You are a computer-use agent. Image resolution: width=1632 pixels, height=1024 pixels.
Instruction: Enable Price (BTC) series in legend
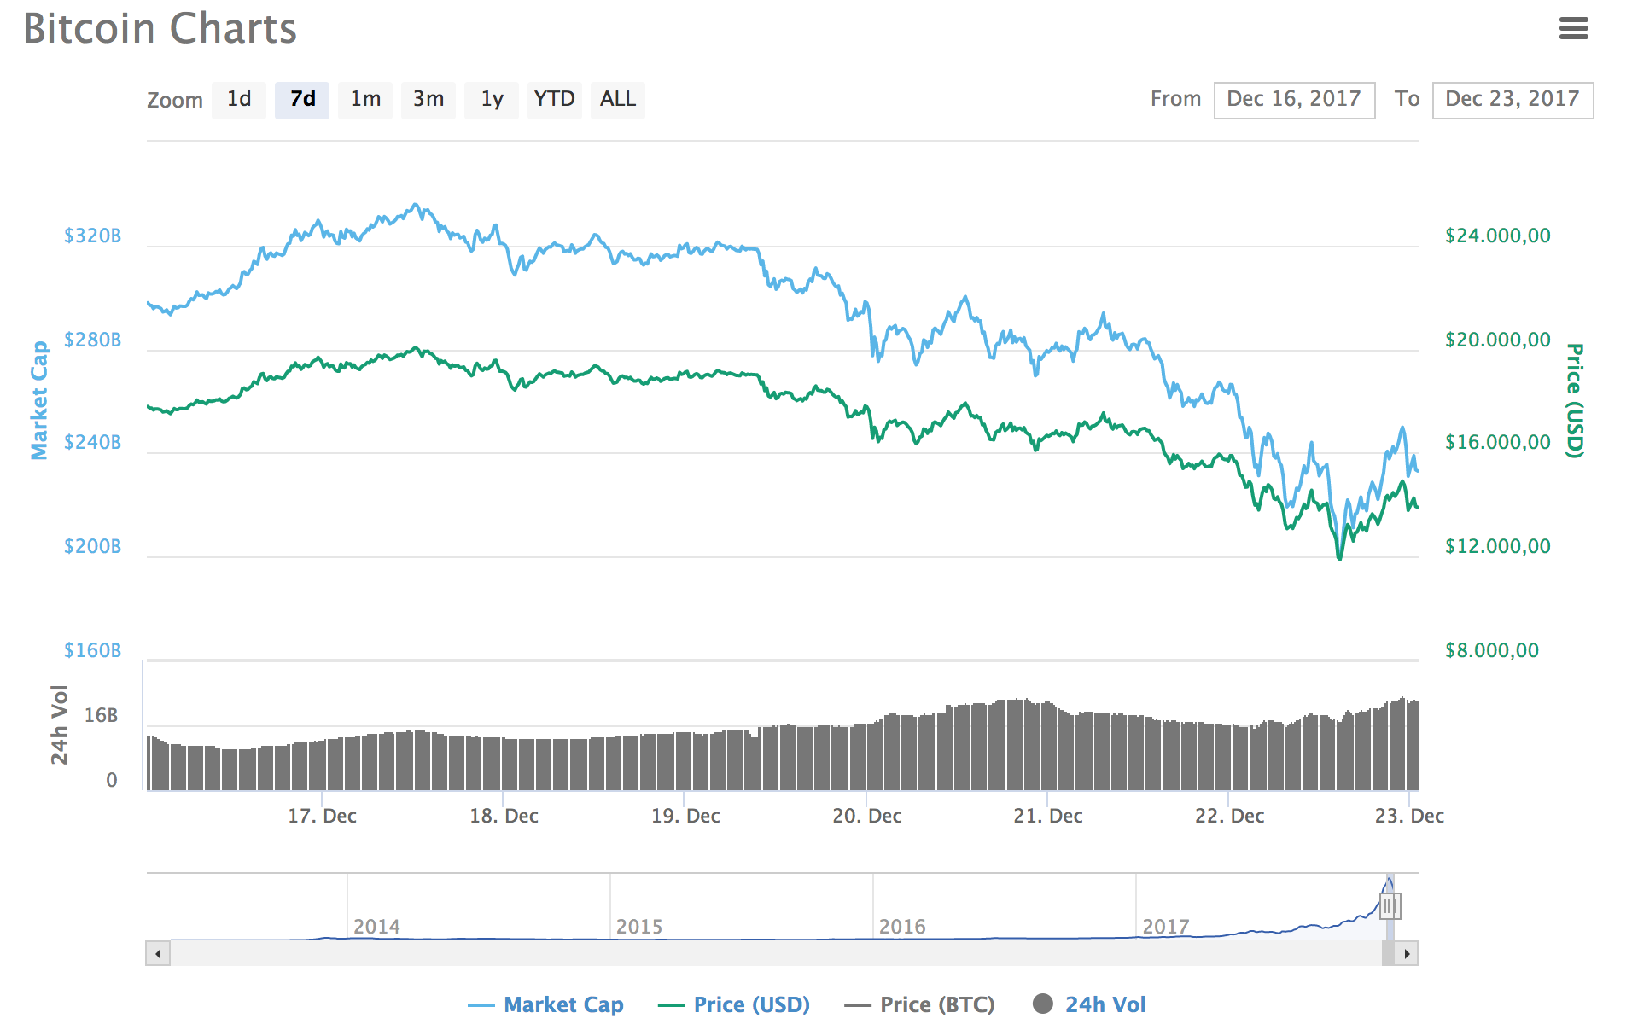(920, 1004)
